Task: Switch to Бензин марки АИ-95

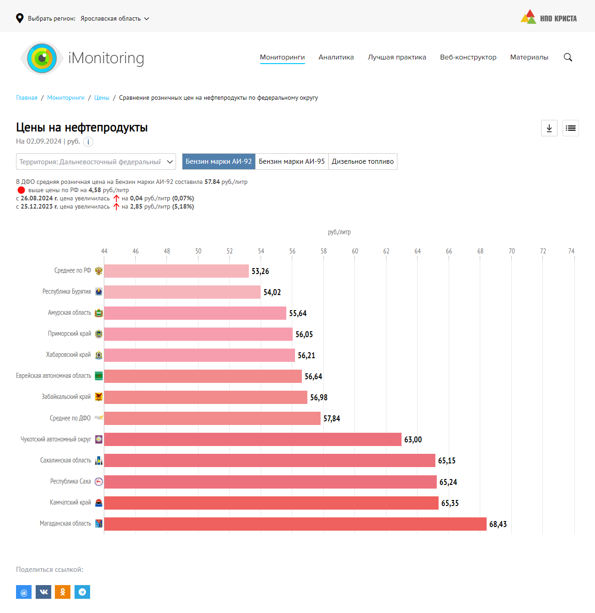Action: tap(292, 161)
